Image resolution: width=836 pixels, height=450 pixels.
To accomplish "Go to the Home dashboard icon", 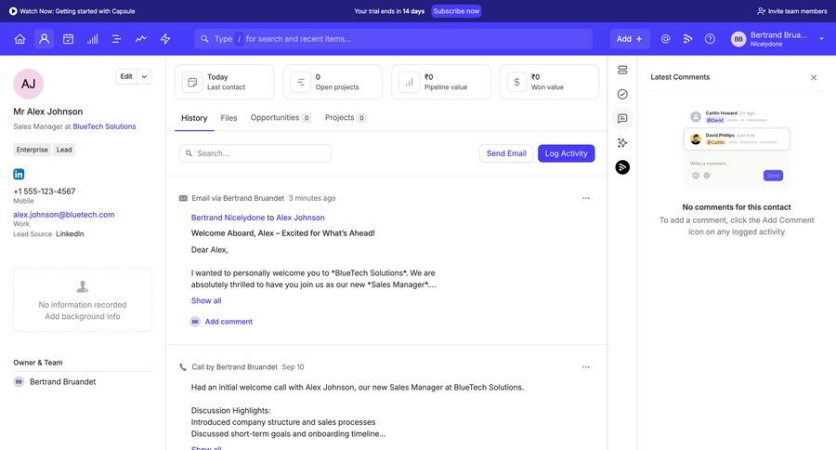I will point(20,39).
